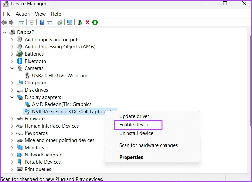Viewport: 252px width, 182px height.
Task: Click the Keyboards category icon
Action: (20, 133)
